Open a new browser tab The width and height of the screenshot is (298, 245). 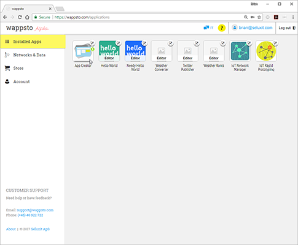point(60,9)
